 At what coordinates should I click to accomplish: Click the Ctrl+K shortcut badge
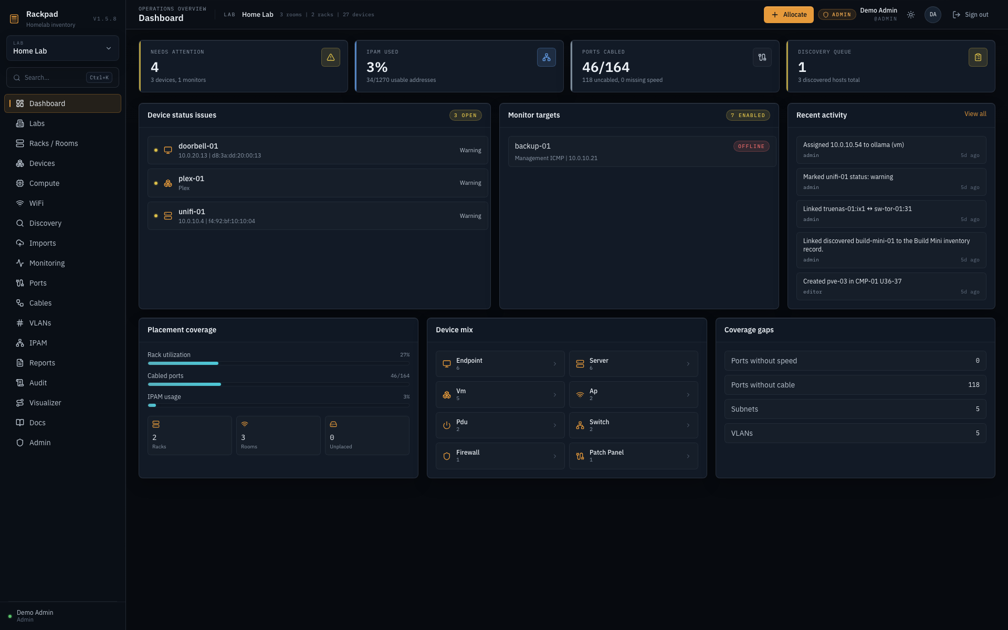click(x=99, y=78)
